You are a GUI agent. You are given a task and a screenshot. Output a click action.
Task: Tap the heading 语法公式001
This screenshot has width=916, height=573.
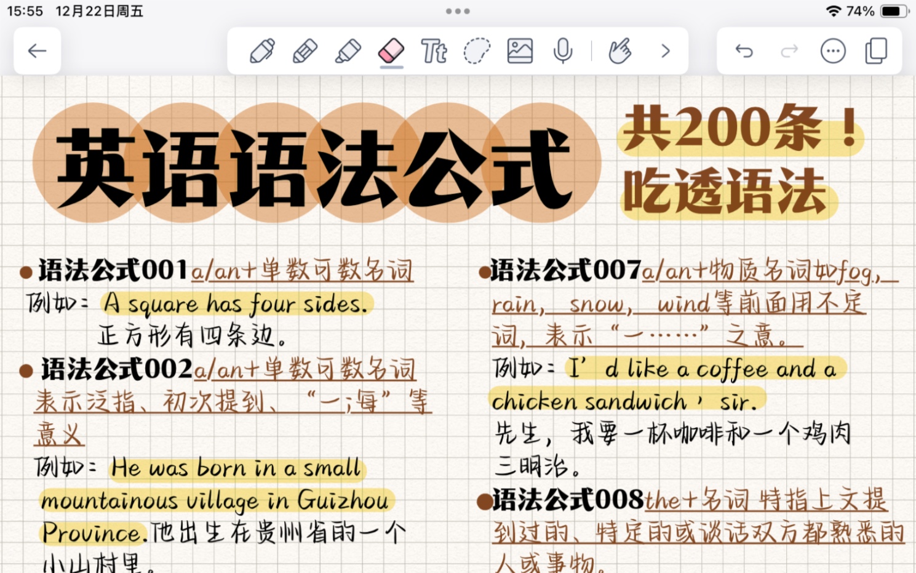[x=113, y=270]
